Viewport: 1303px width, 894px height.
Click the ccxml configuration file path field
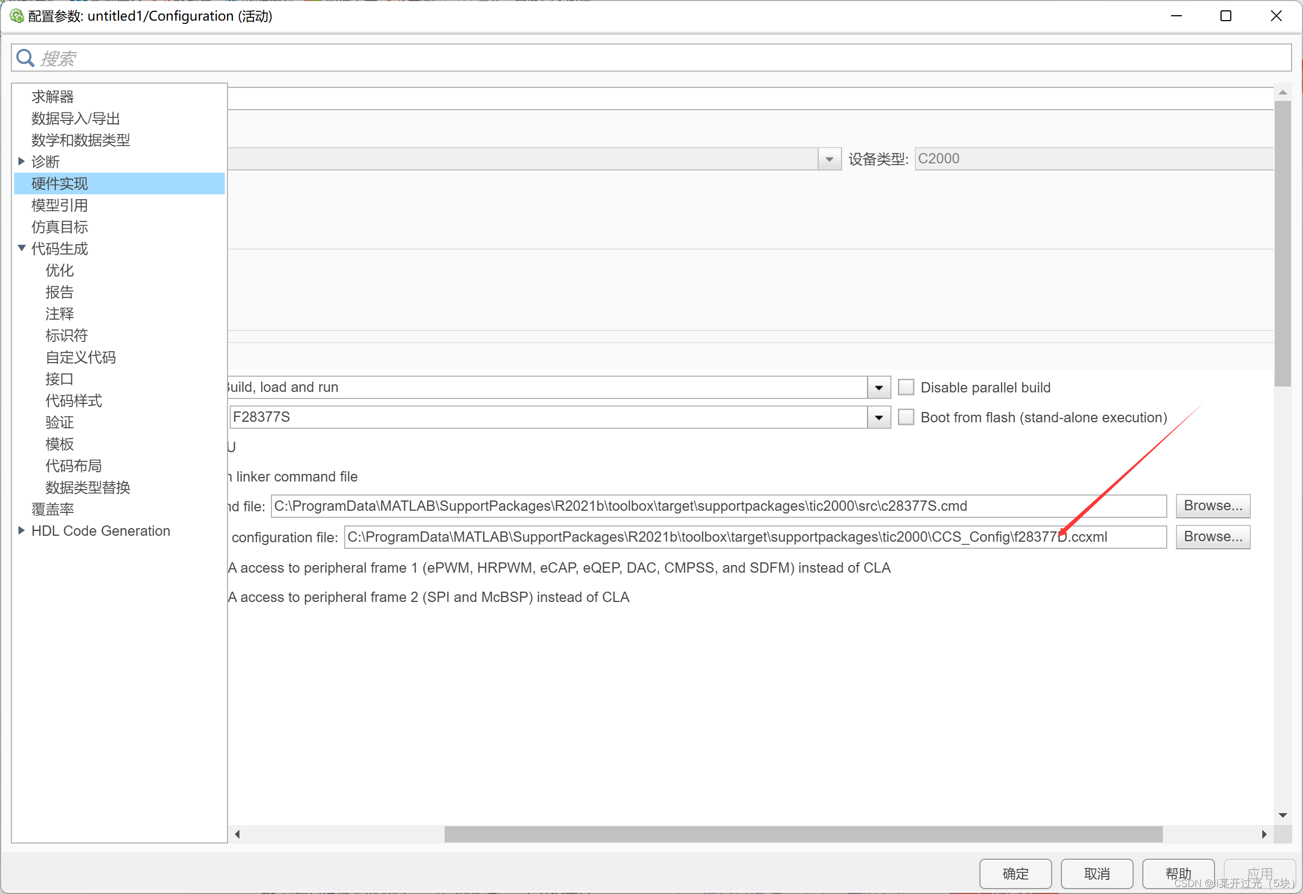pos(755,537)
